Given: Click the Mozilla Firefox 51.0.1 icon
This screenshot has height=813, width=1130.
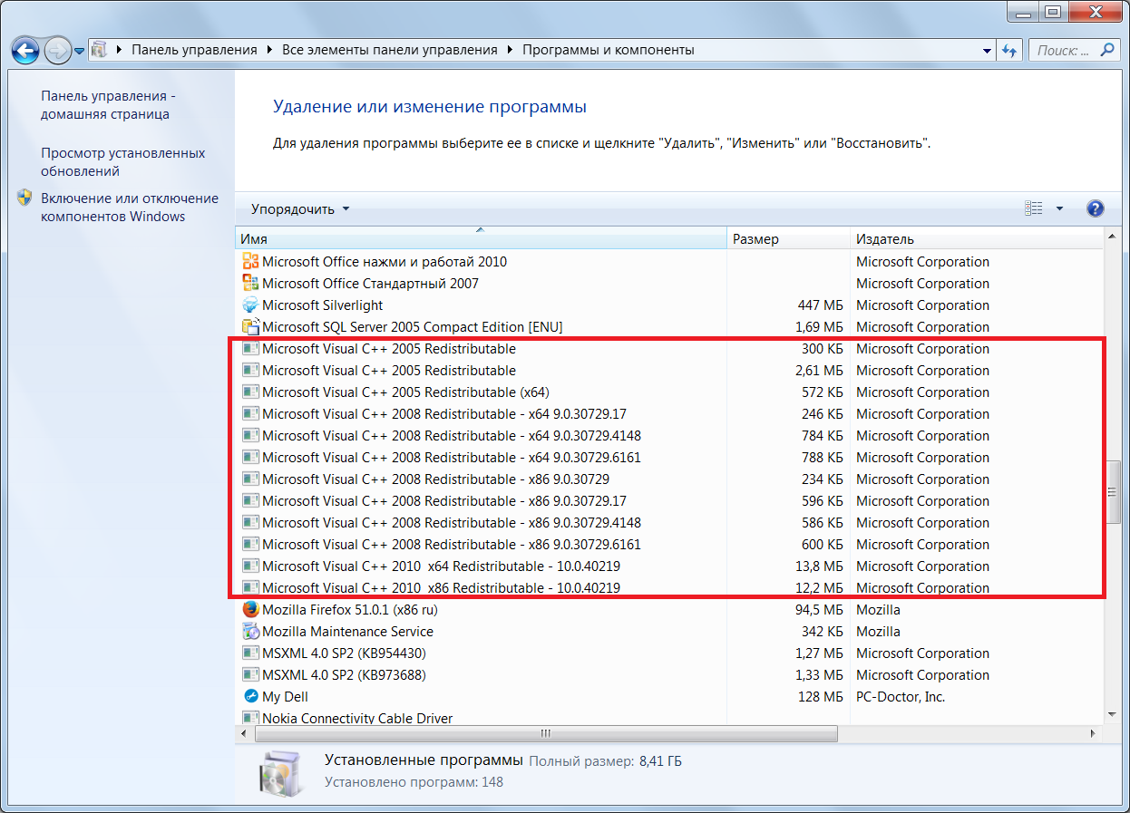Looking at the screenshot, I should (x=250, y=610).
